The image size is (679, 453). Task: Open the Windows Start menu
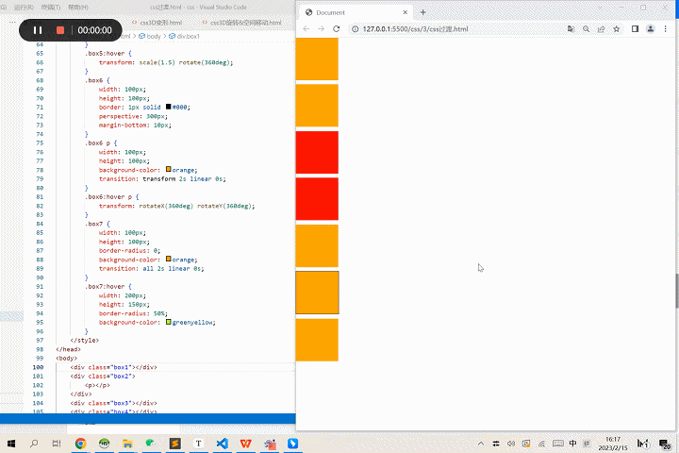11,444
